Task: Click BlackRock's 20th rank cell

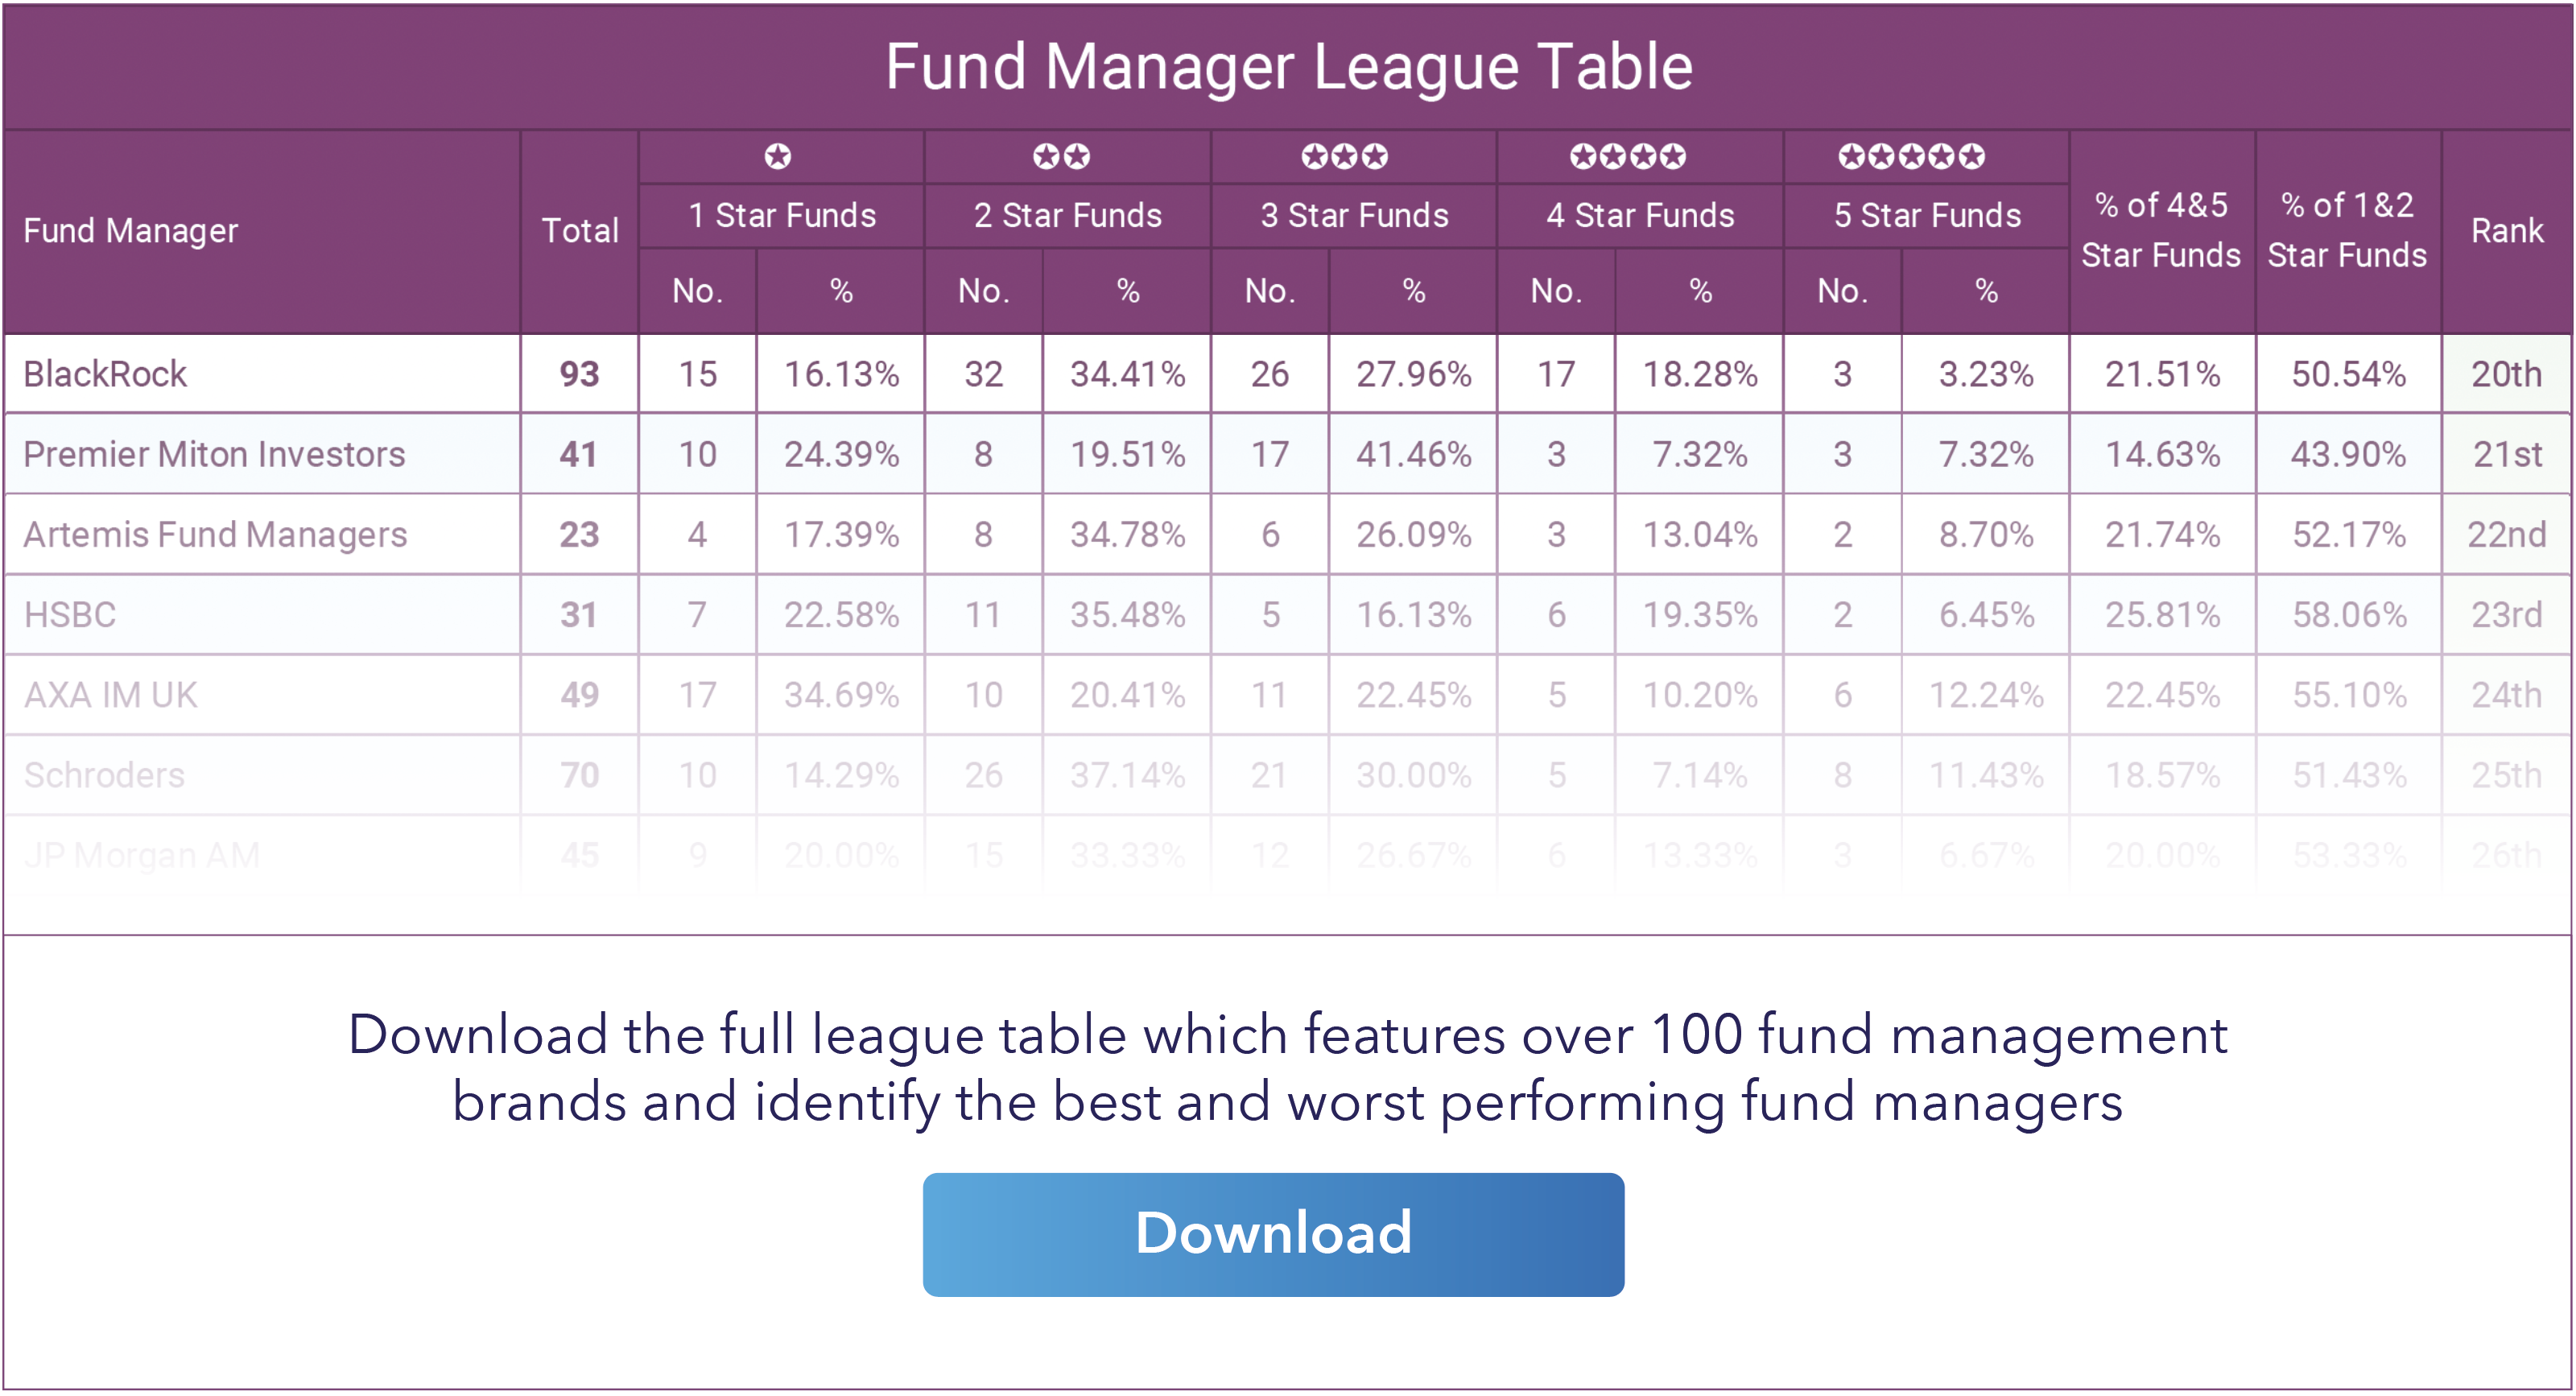Action: (2506, 374)
